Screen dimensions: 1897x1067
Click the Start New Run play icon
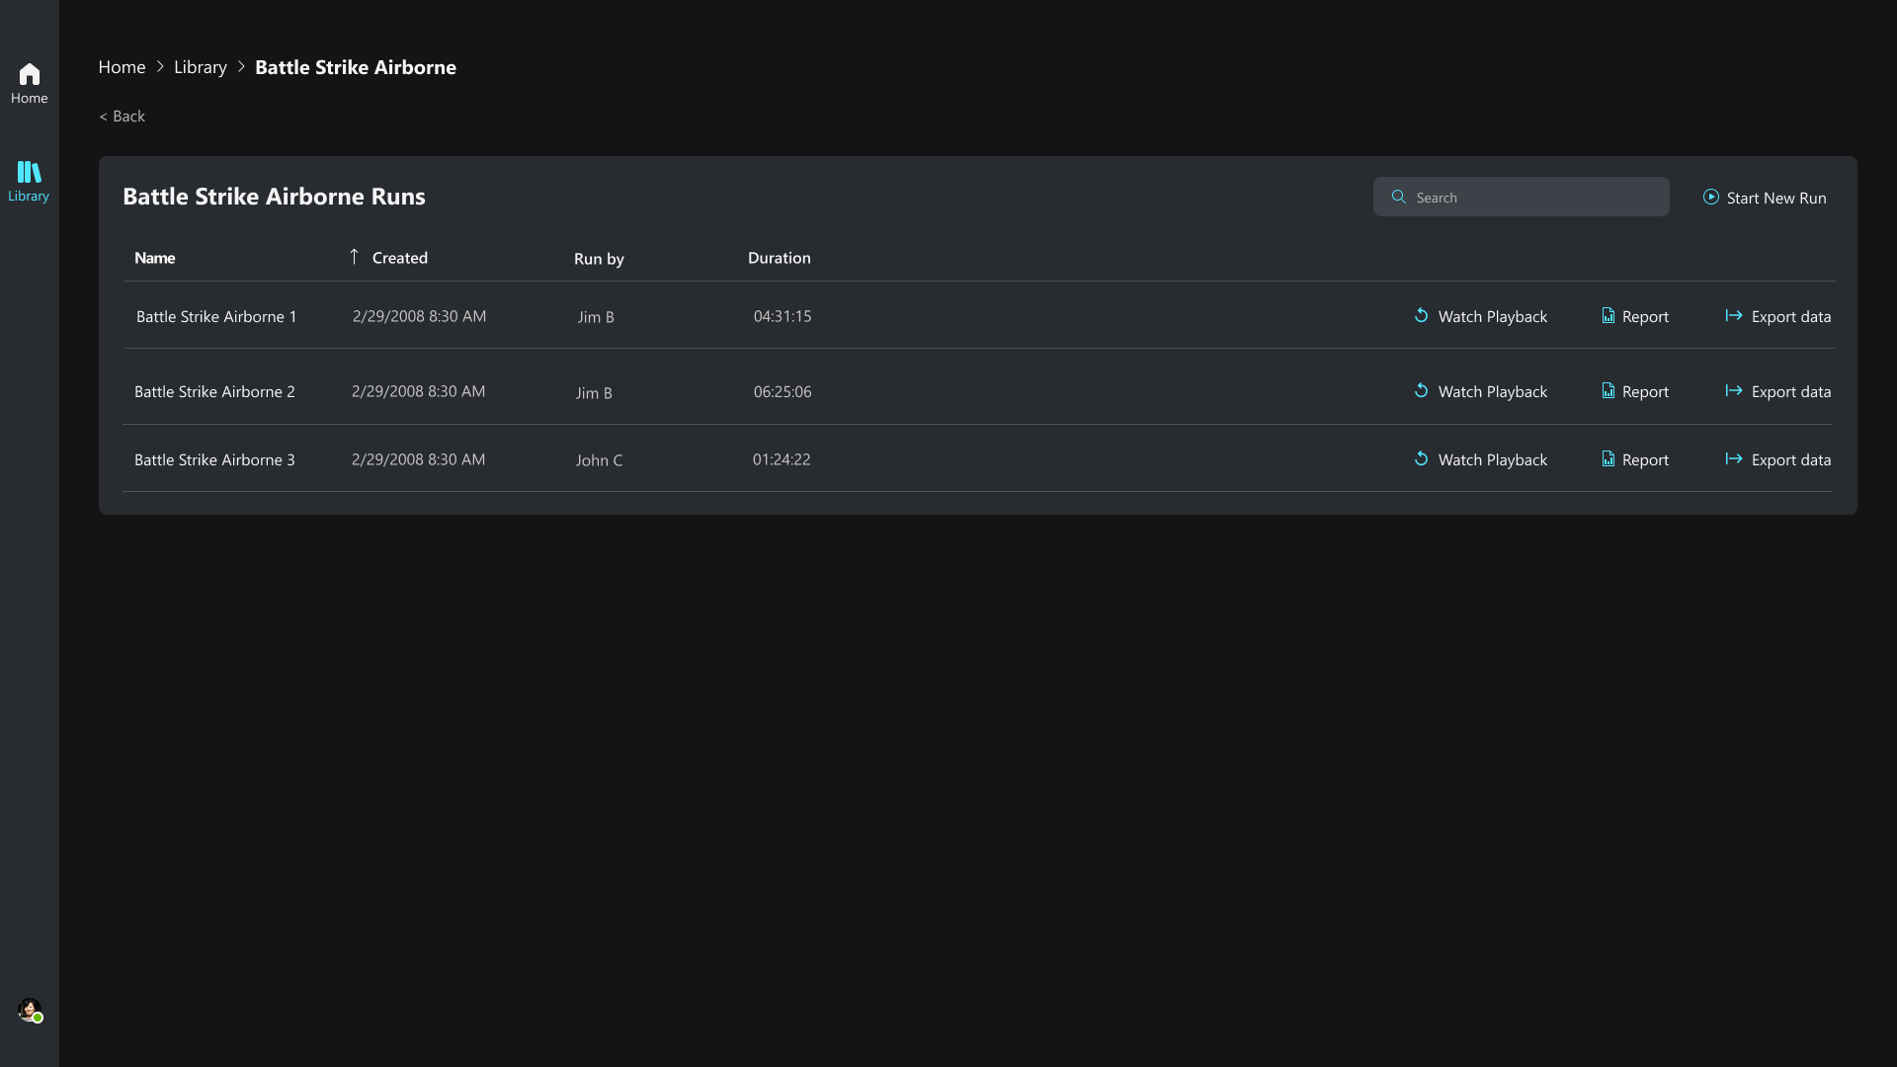click(1710, 197)
